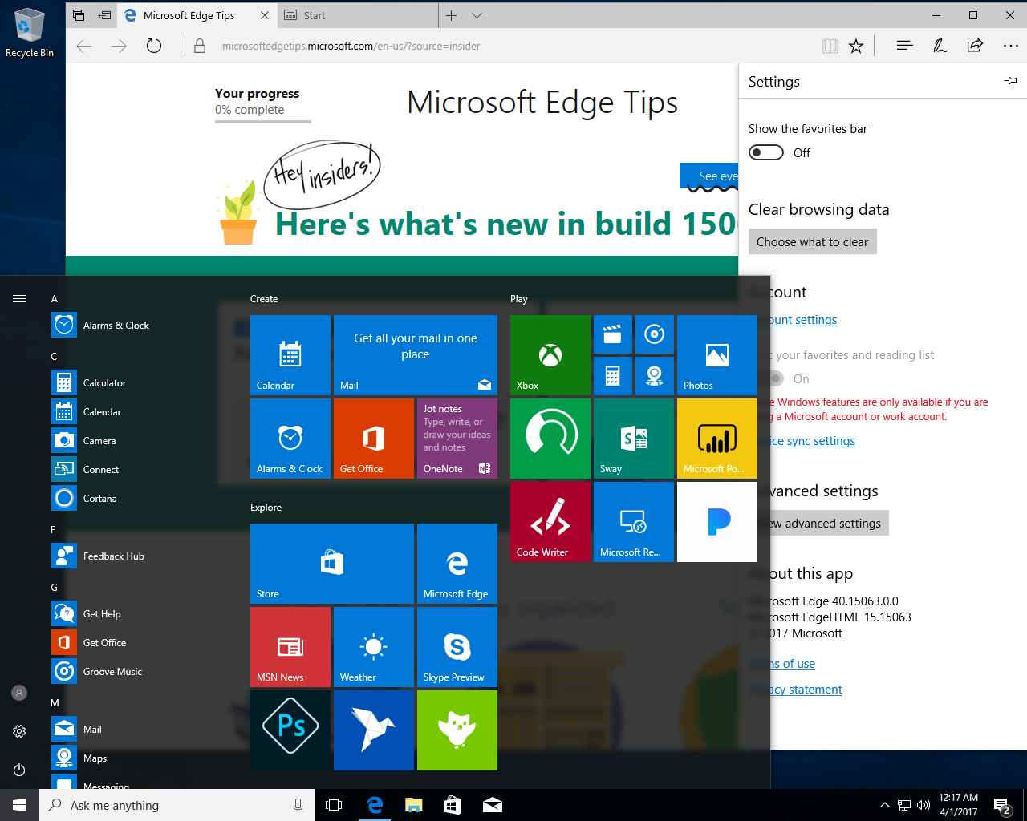Open File Explorer on the taskbar
This screenshot has height=821, width=1027.
tap(413, 805)
